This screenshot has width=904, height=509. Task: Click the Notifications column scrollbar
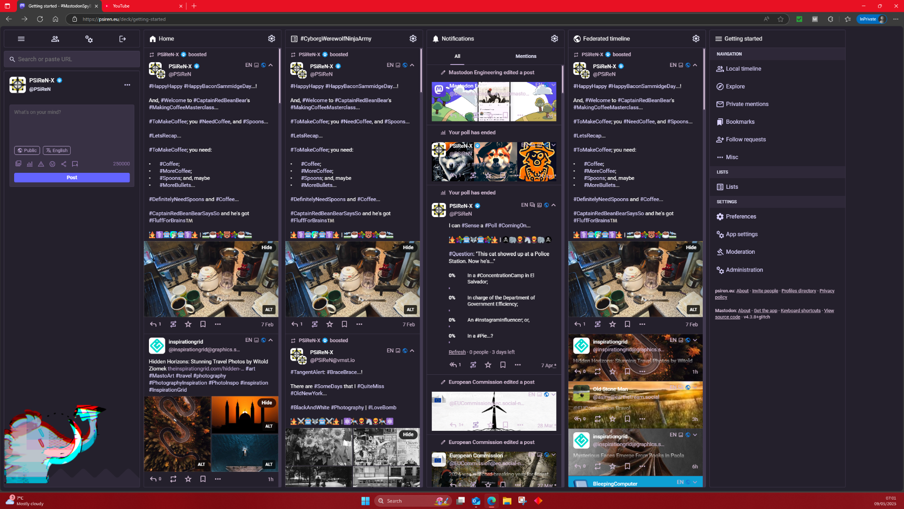point(562,80)
